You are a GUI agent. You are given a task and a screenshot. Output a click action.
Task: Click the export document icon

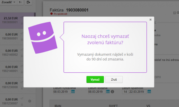click(28, 2)
